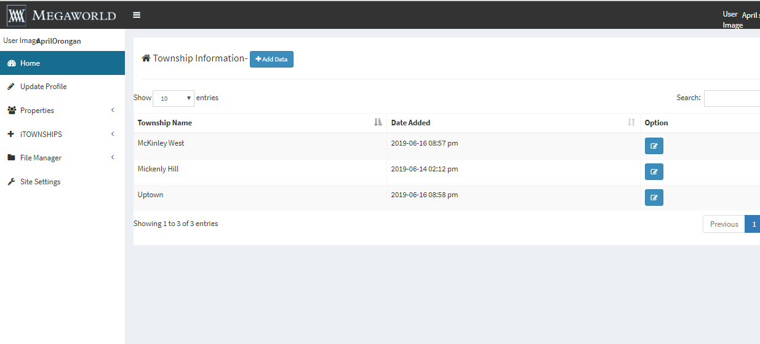The height and width of the screenshot is (344, 760).
Task: Click the File Manager folder icon
Action: tap(11, 158)
